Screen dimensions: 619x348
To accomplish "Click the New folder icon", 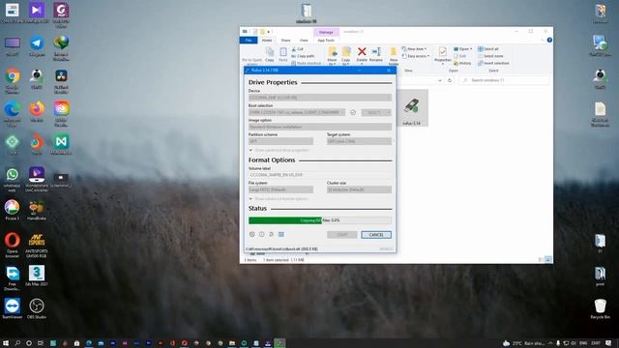I will (x=394, y=56).
